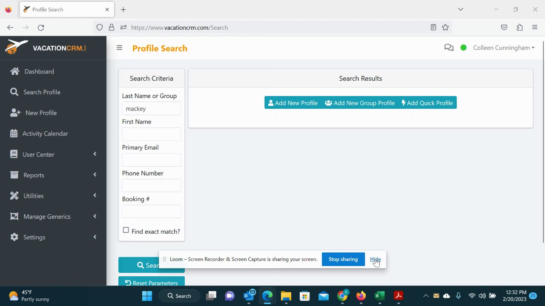Click the Phone Number input field

tap(152, 186)
